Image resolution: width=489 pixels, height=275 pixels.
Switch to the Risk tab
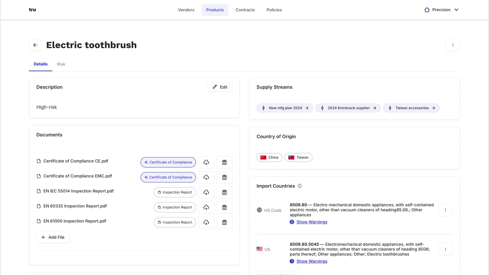point(61,64)
